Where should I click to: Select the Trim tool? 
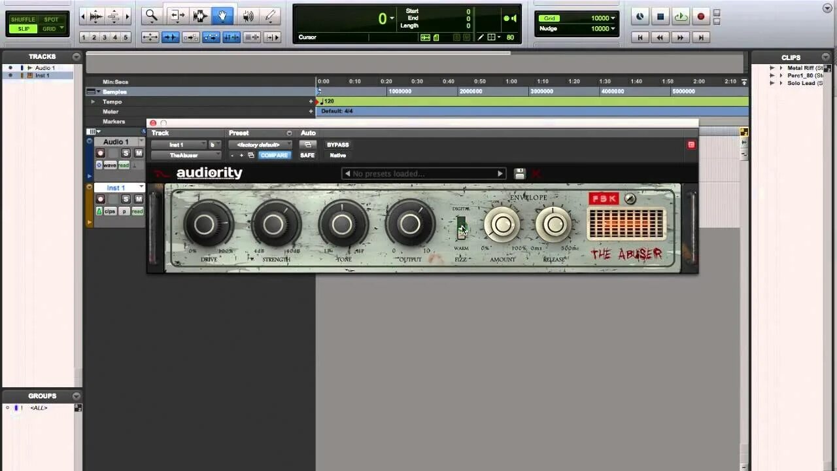coord(177,16)
